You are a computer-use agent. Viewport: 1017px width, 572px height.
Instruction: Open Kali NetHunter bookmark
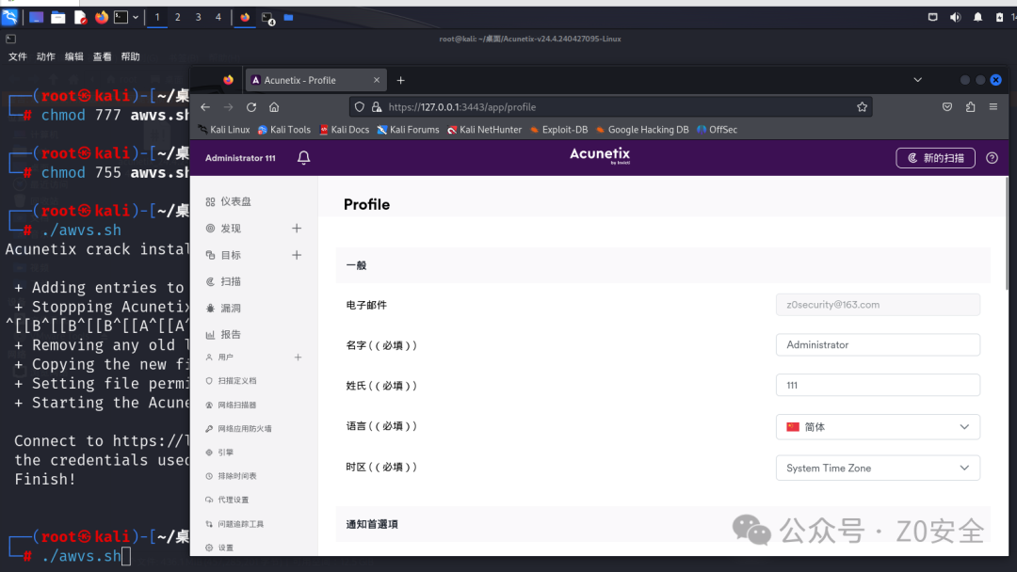point(484,130)
